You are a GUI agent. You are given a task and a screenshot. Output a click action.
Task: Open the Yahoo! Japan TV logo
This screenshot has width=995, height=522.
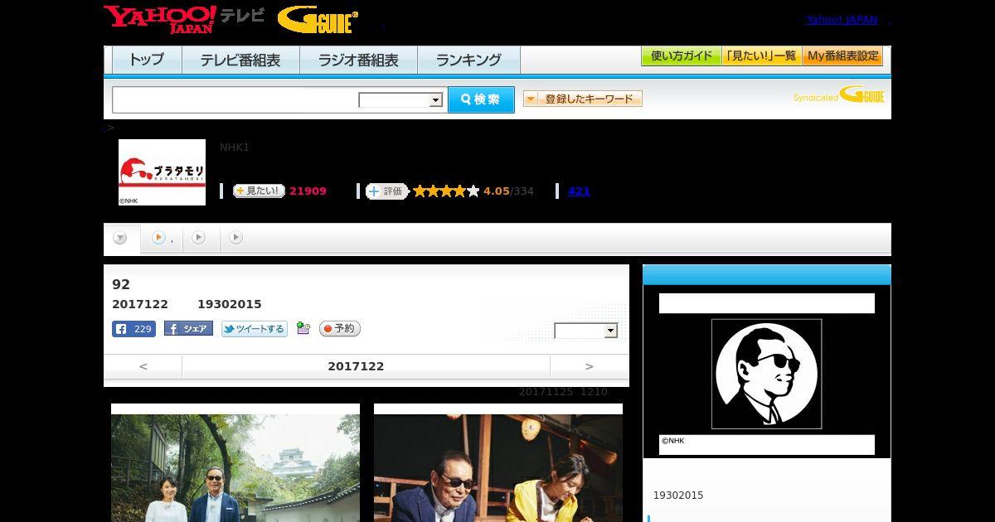tap(184, 19)
